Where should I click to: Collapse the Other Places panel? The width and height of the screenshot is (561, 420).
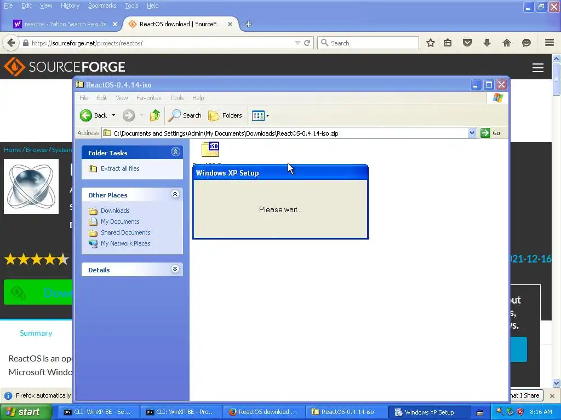coord(175,194)
